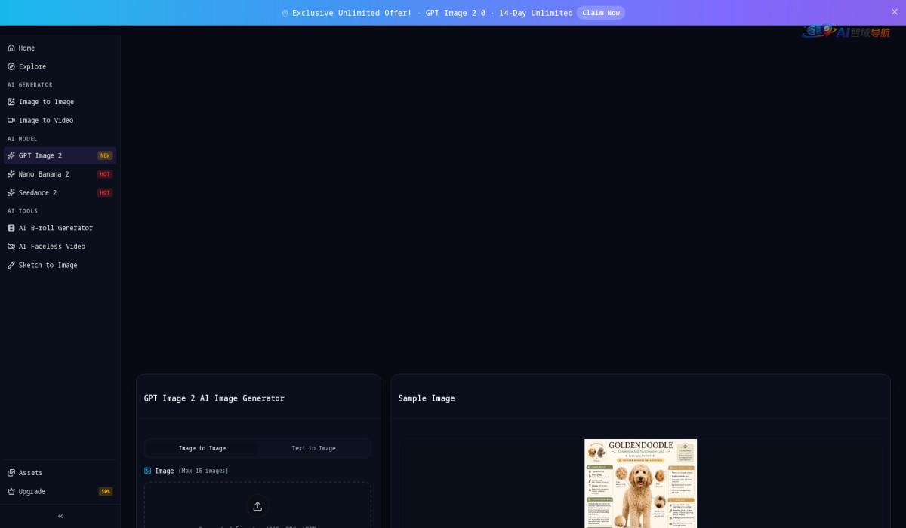Click the Upgrade crown icon
Screen dimensions: 906x528
tap(11, 492)
